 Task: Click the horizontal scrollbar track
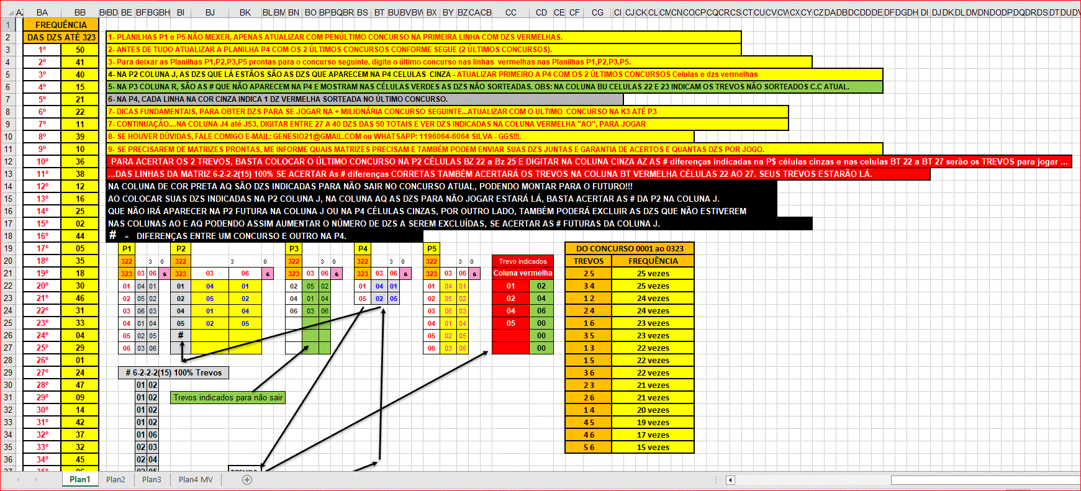coord(807,480)
